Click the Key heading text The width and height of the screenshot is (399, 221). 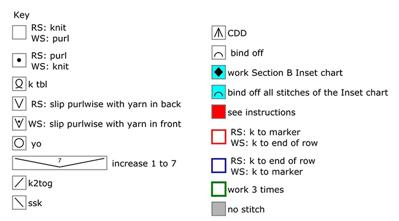pyautogui.click(x=21, y=15)
